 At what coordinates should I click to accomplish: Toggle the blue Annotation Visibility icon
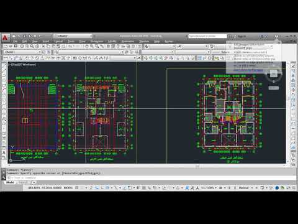tap(187, 188)
